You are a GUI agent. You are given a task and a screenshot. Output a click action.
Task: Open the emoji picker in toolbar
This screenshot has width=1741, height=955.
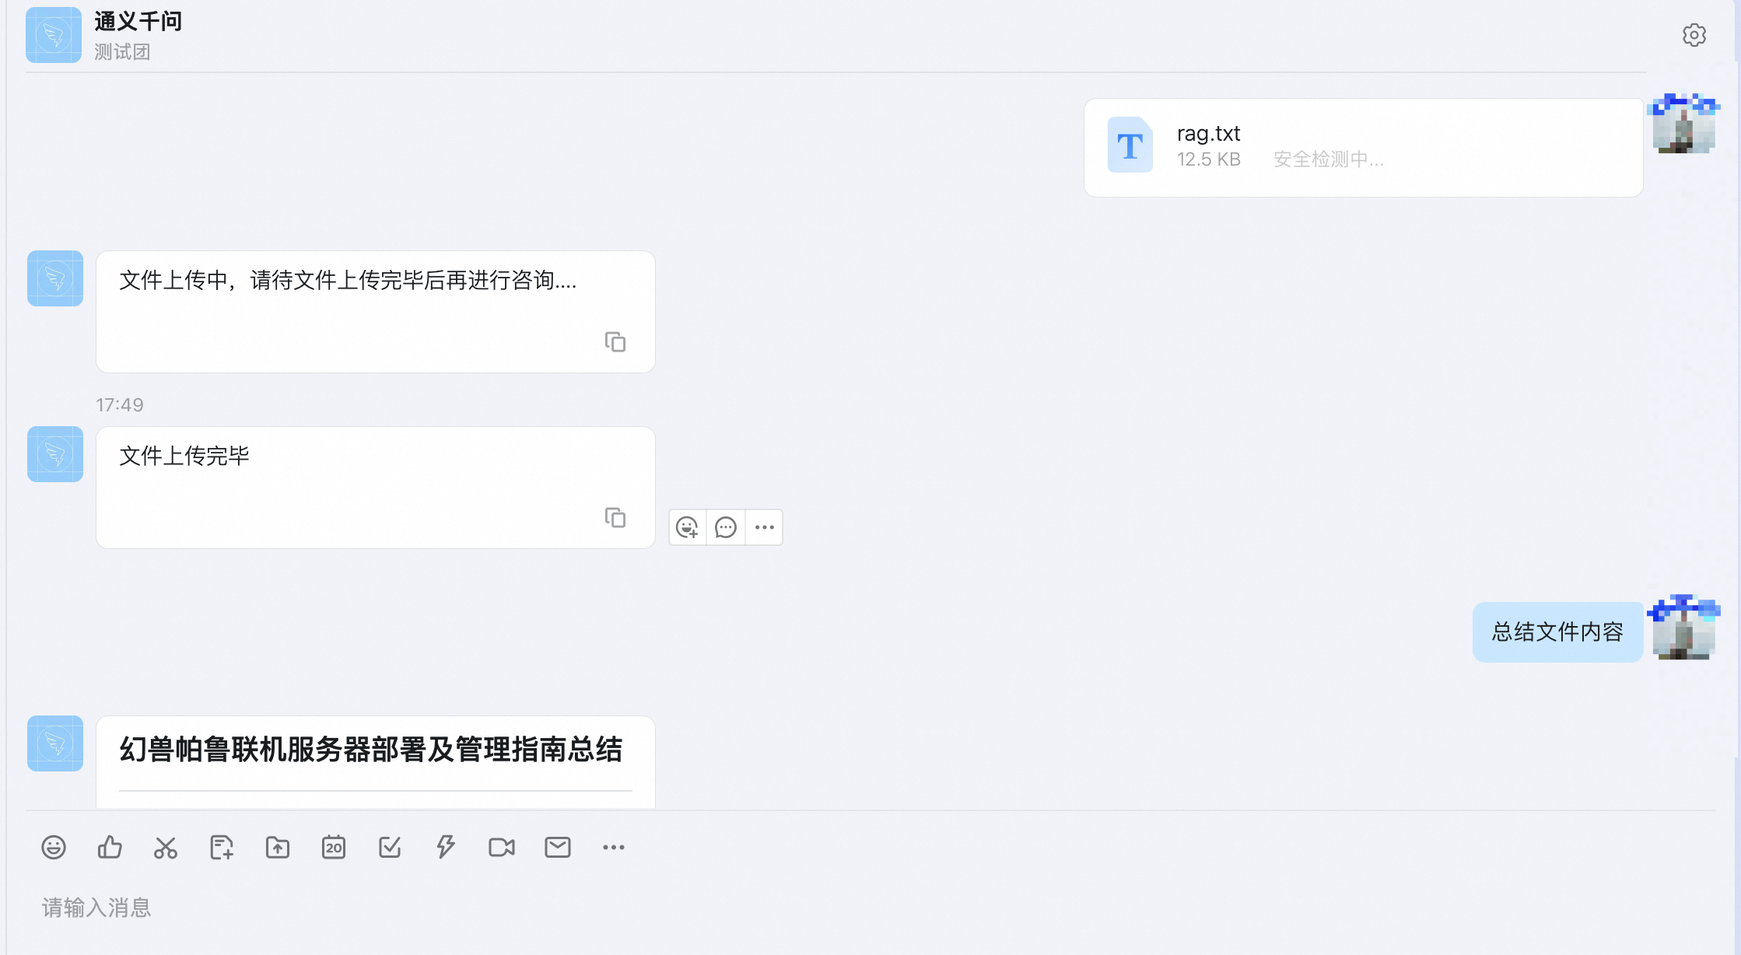[x=54, y=847]
